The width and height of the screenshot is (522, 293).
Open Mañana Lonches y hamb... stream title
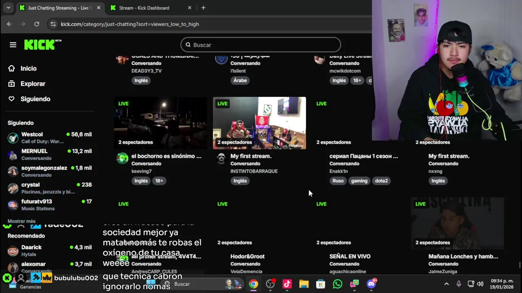click(x=463, y=257)
